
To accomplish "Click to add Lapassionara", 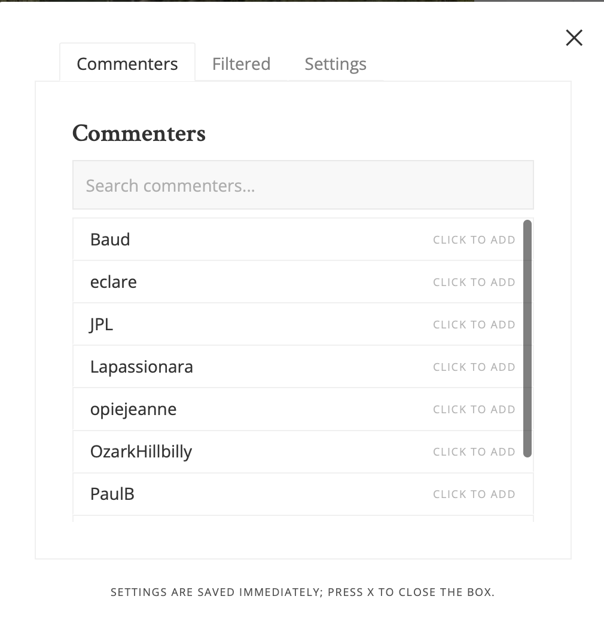I will (474, 367).
